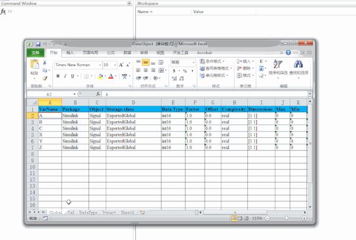Open the Times New Roman font dropdown
This screenshot has height=240, width=356.
(x=100, y=65)
